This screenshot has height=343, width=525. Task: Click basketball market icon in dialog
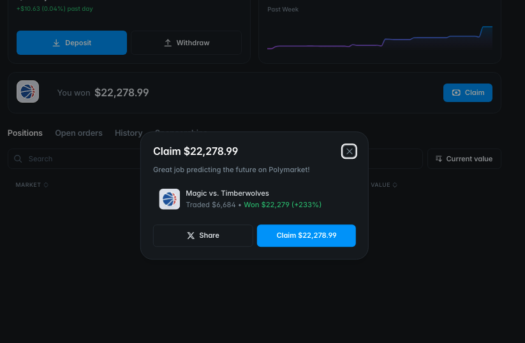tap(170, 199)
